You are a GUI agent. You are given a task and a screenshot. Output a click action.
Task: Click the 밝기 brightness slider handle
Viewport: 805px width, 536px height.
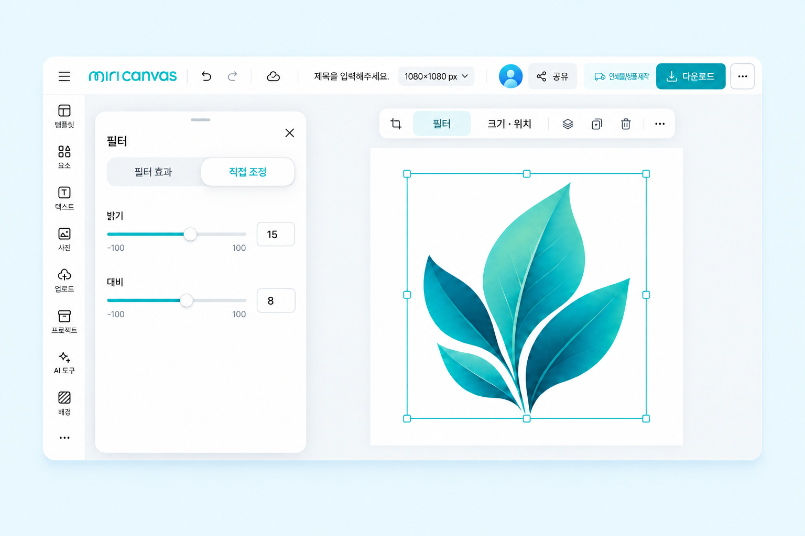tap(190, 234)
